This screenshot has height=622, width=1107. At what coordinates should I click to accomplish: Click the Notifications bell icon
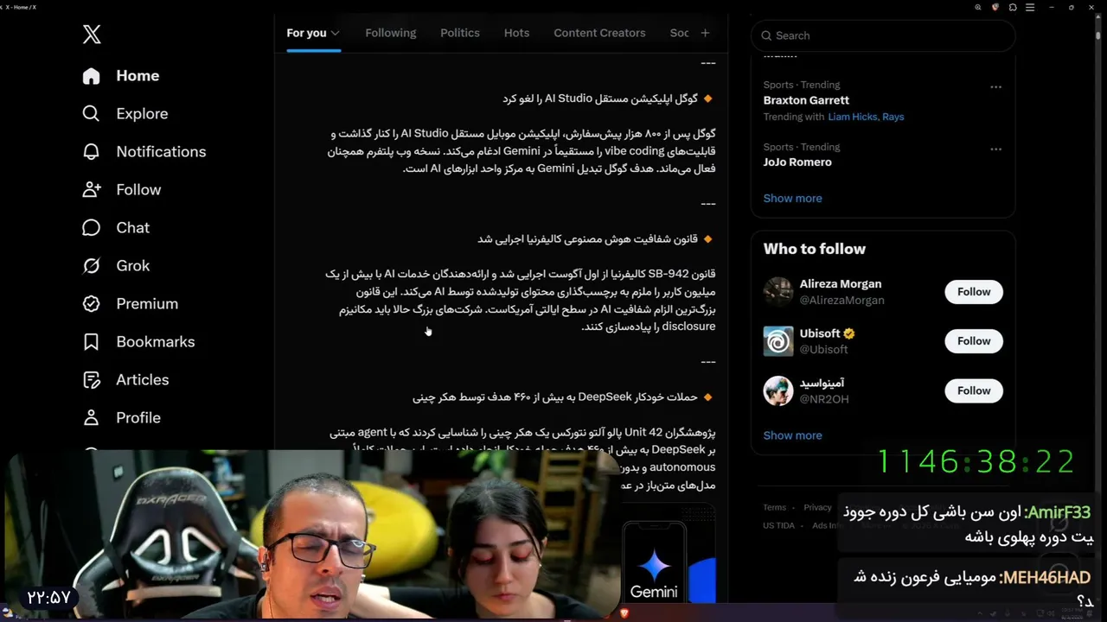tap(91, 152)
